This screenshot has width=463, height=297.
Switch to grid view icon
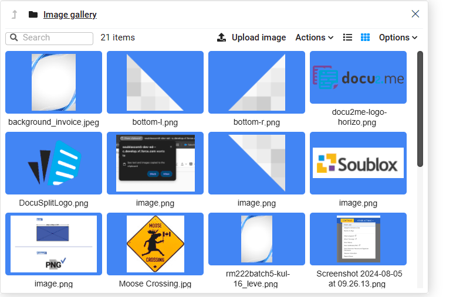[365, 37]
